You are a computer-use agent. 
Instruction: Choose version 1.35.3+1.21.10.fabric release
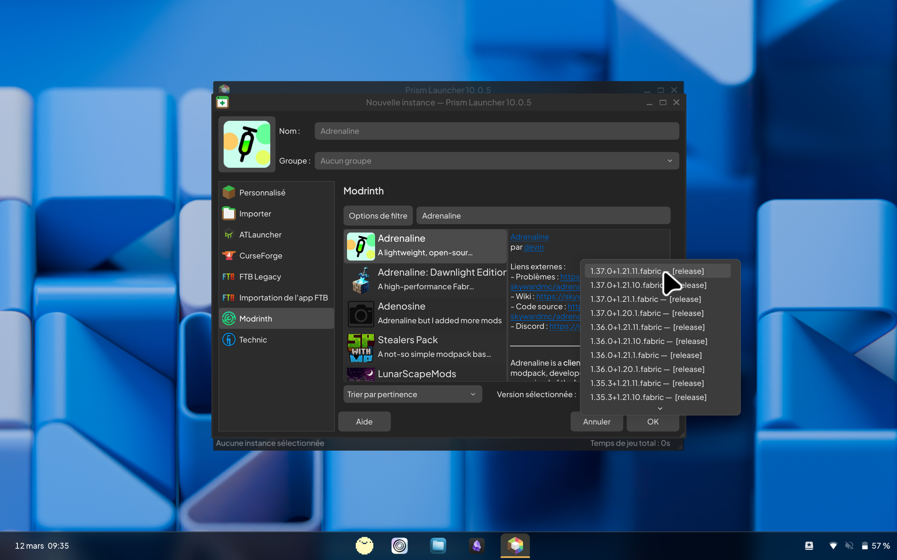coord(657,397)
